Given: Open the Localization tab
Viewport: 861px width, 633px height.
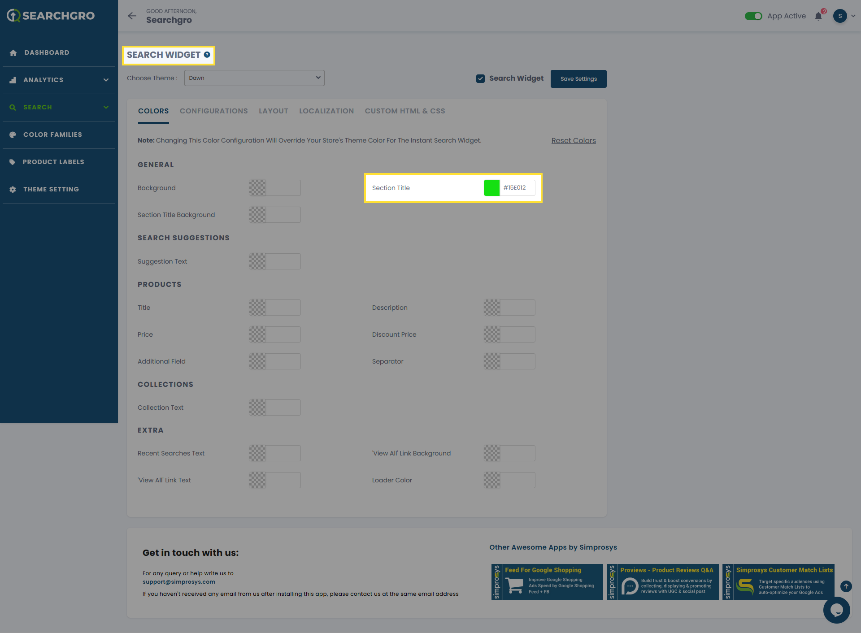Looking at the screenshot, I should point(326,111).
